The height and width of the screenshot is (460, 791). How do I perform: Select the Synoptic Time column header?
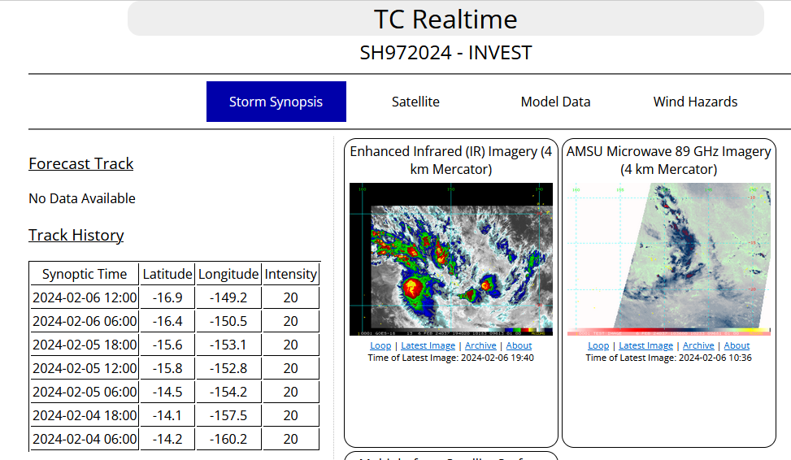[x=85, y=274]
